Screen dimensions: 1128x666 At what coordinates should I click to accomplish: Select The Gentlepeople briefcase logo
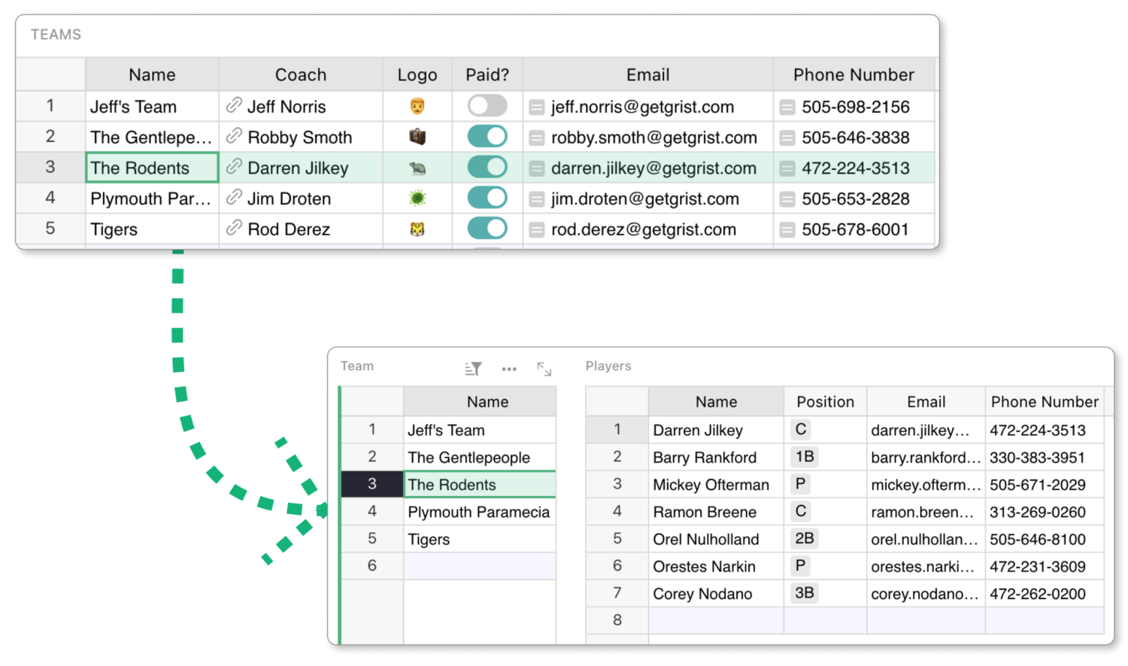coord(417,137)
